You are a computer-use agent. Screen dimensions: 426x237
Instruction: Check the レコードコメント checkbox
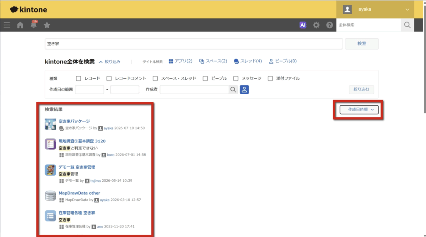(109, 78)
